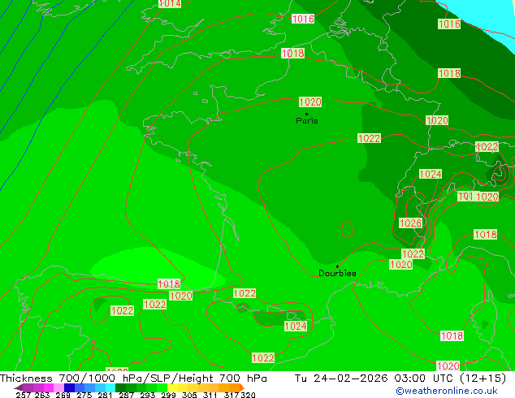
Task: Click the legend value 305
Action: (x=189, y=395)
